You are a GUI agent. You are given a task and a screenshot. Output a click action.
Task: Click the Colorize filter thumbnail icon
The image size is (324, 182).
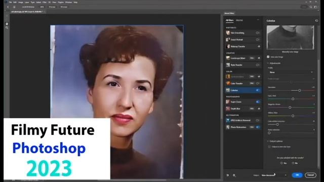pyautogui.click(x=228, y=90)
